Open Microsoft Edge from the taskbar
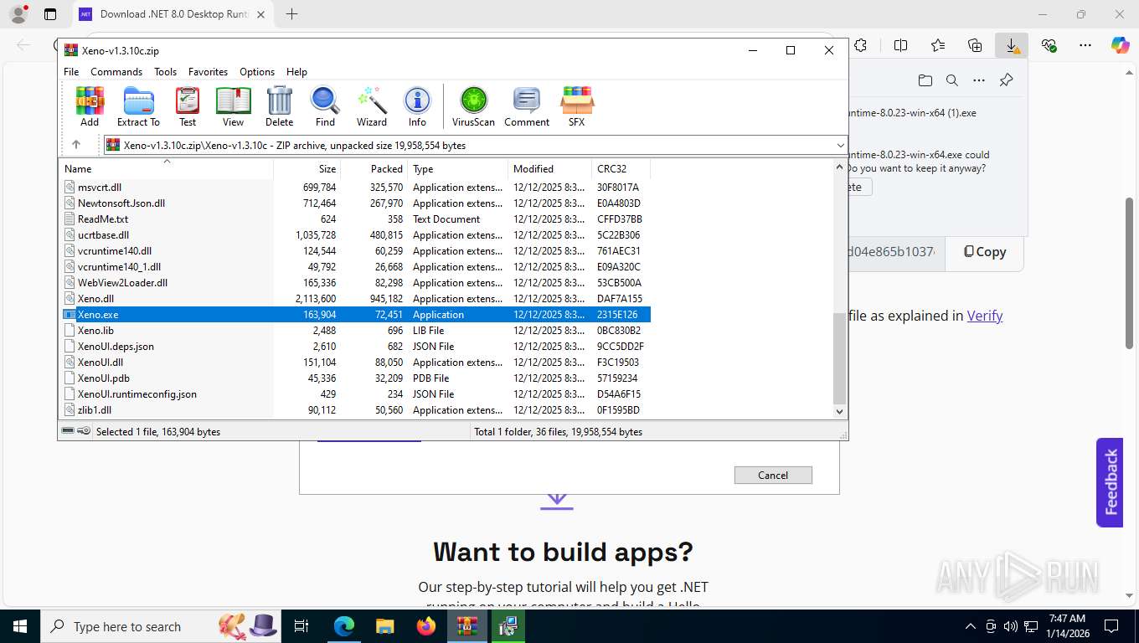 click(x=344, y=626)
